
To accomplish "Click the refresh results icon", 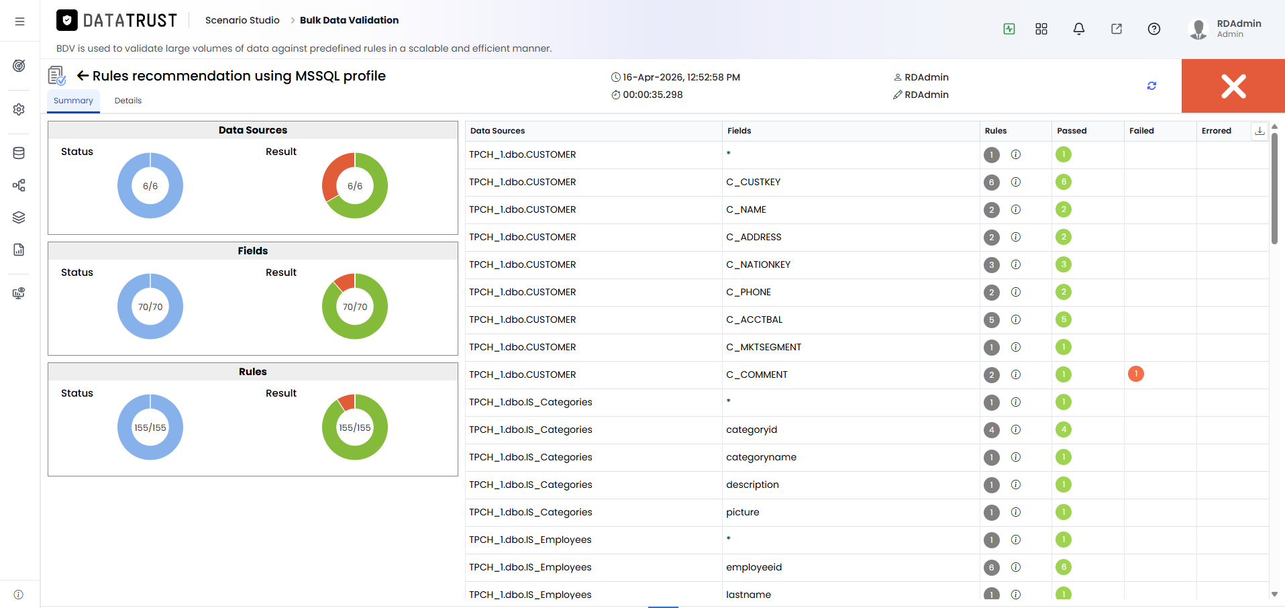I will (x=1151, y=86).
